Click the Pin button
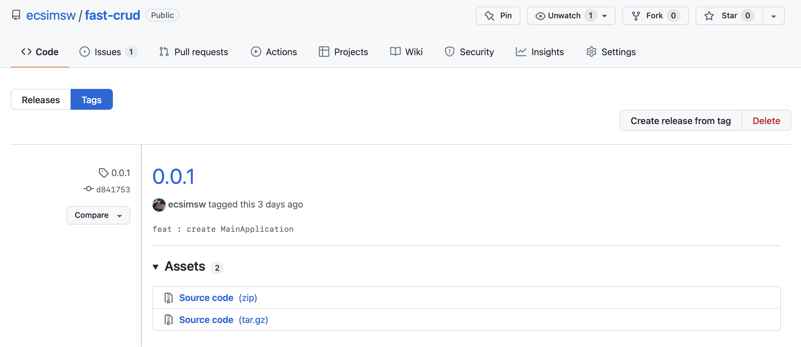This screenshot has width=801, height=347. (498, 15)
